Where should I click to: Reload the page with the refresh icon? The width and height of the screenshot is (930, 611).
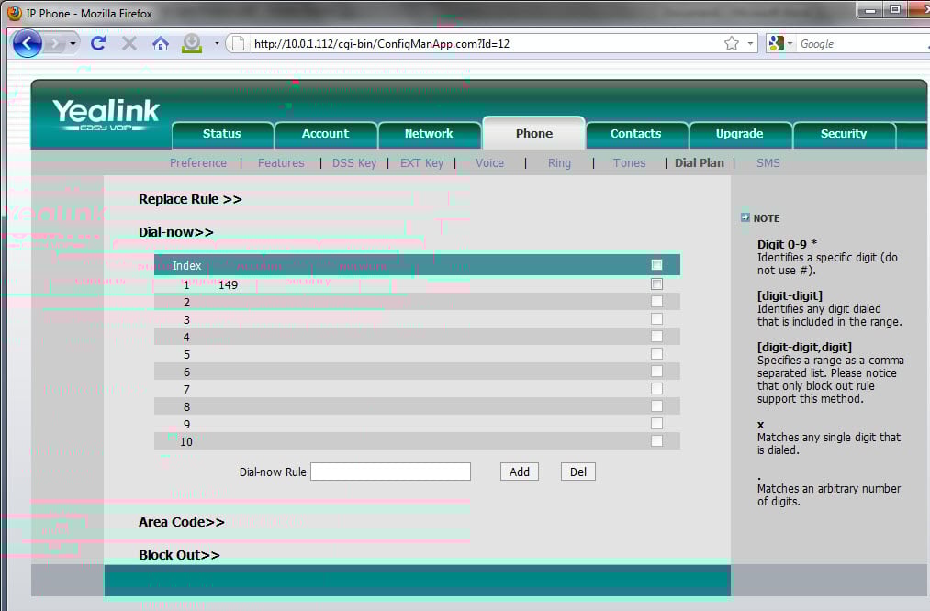[x=98, y=43]
